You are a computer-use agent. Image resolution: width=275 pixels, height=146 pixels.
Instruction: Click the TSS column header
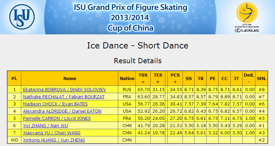click(143, 78)
